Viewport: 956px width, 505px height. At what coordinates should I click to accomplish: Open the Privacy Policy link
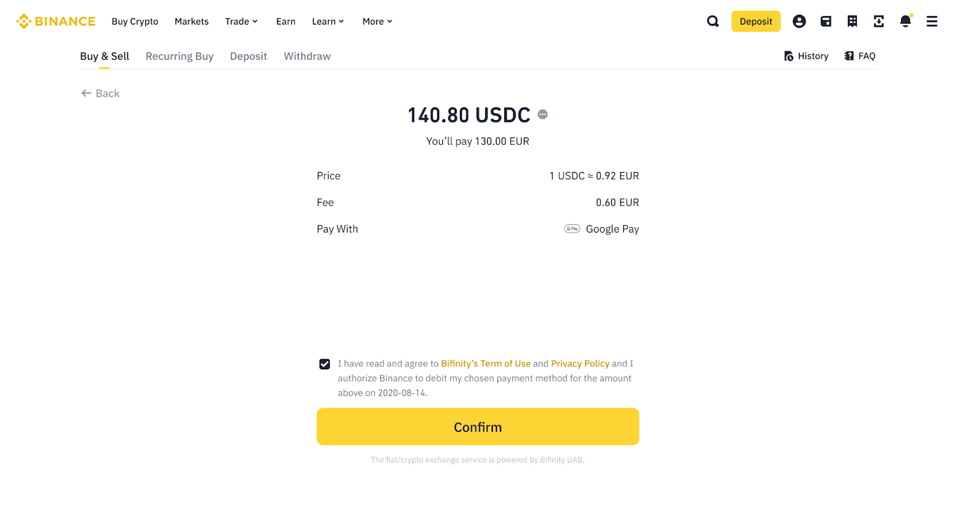click(x=580, y=363)
